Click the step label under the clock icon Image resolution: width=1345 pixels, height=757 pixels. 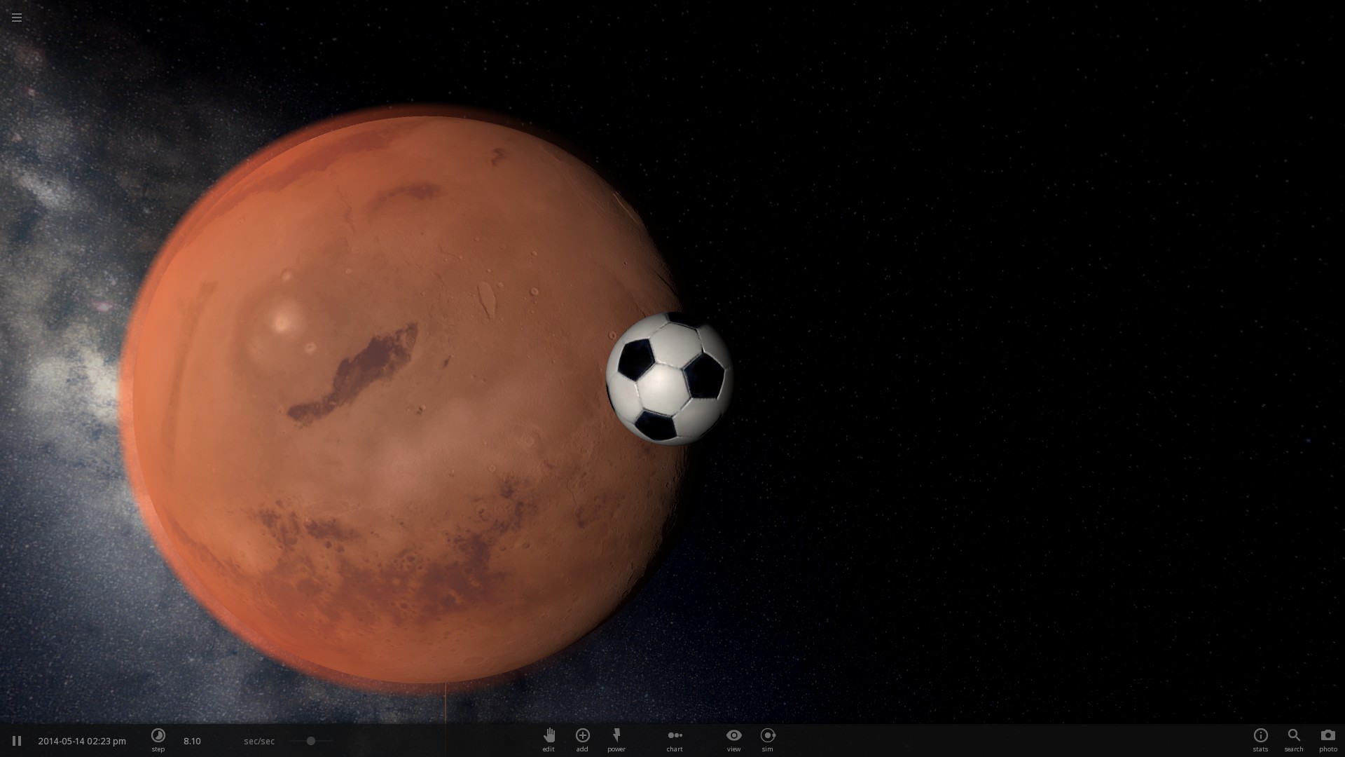pyautogui.click(x=158, y=749)
